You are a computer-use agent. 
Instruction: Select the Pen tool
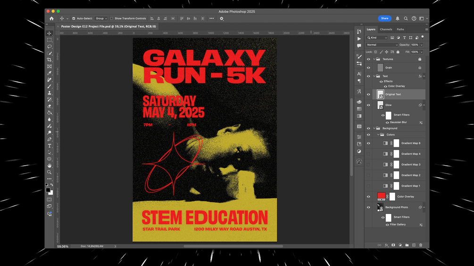tap(49, 139)
